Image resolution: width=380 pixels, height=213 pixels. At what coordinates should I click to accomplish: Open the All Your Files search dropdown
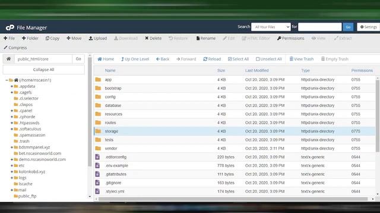271,27
